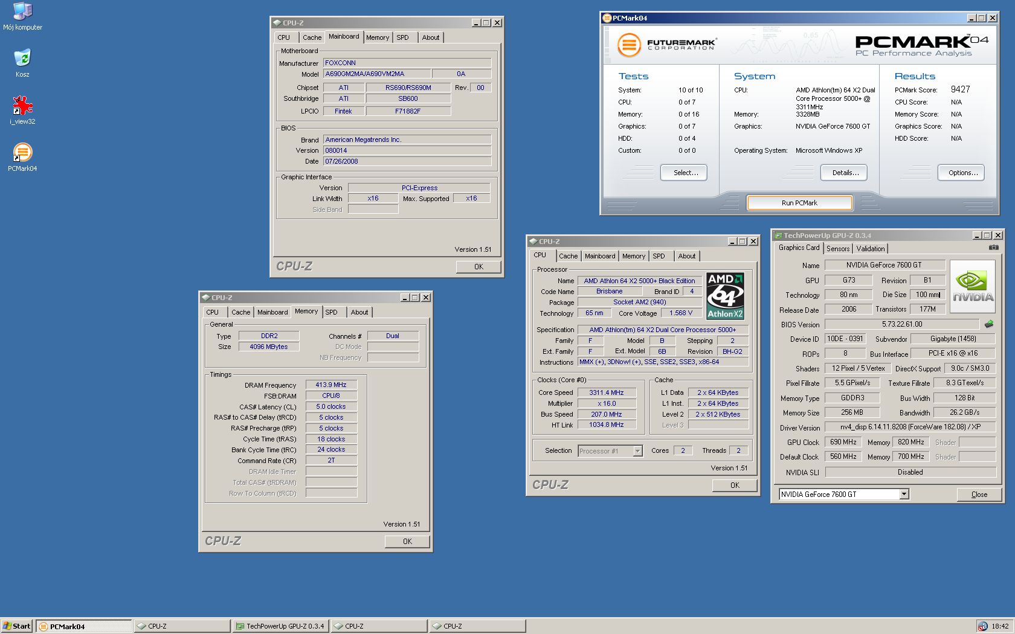Click the DRAM Frequency 413.9 MHz field
Image resolution: width=1015 pixels, height=634 pixels.
tap(331, 385)
